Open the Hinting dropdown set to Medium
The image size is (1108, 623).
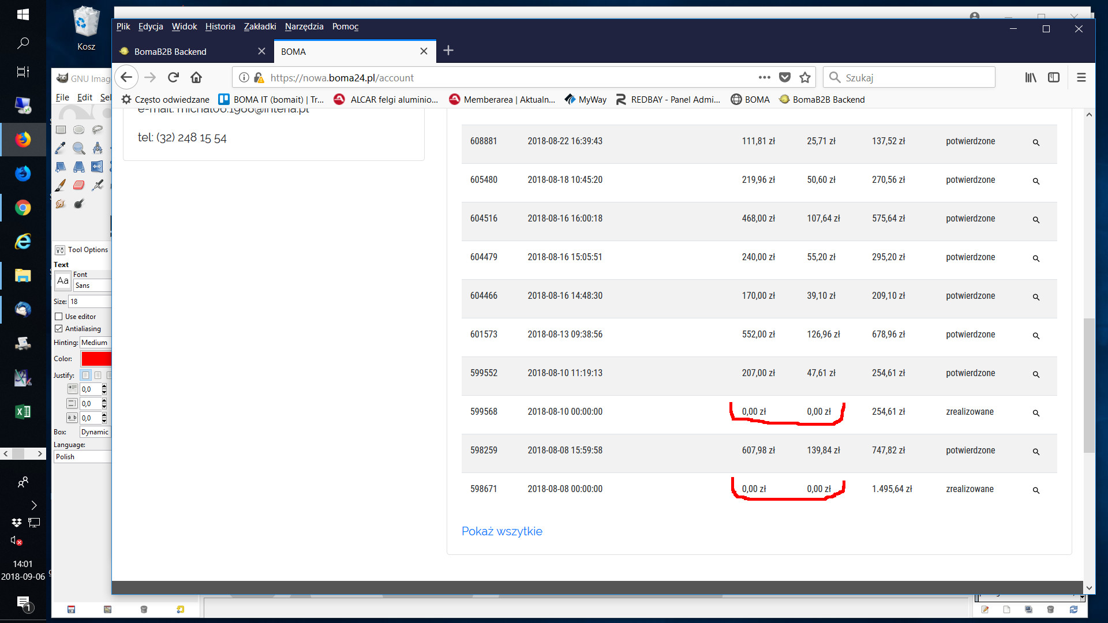point(95,343)
